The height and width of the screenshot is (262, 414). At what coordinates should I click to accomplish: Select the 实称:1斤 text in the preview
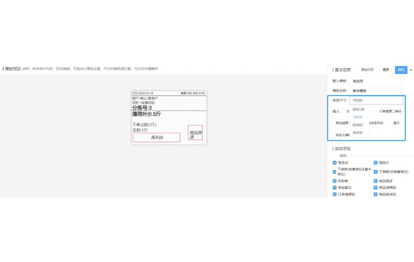[140, 130]
